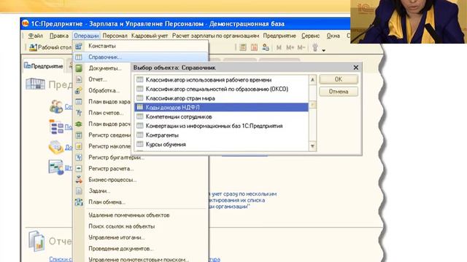Click the План счетов icon
Screen dimensions: 467x262
(x=79, y=113)
